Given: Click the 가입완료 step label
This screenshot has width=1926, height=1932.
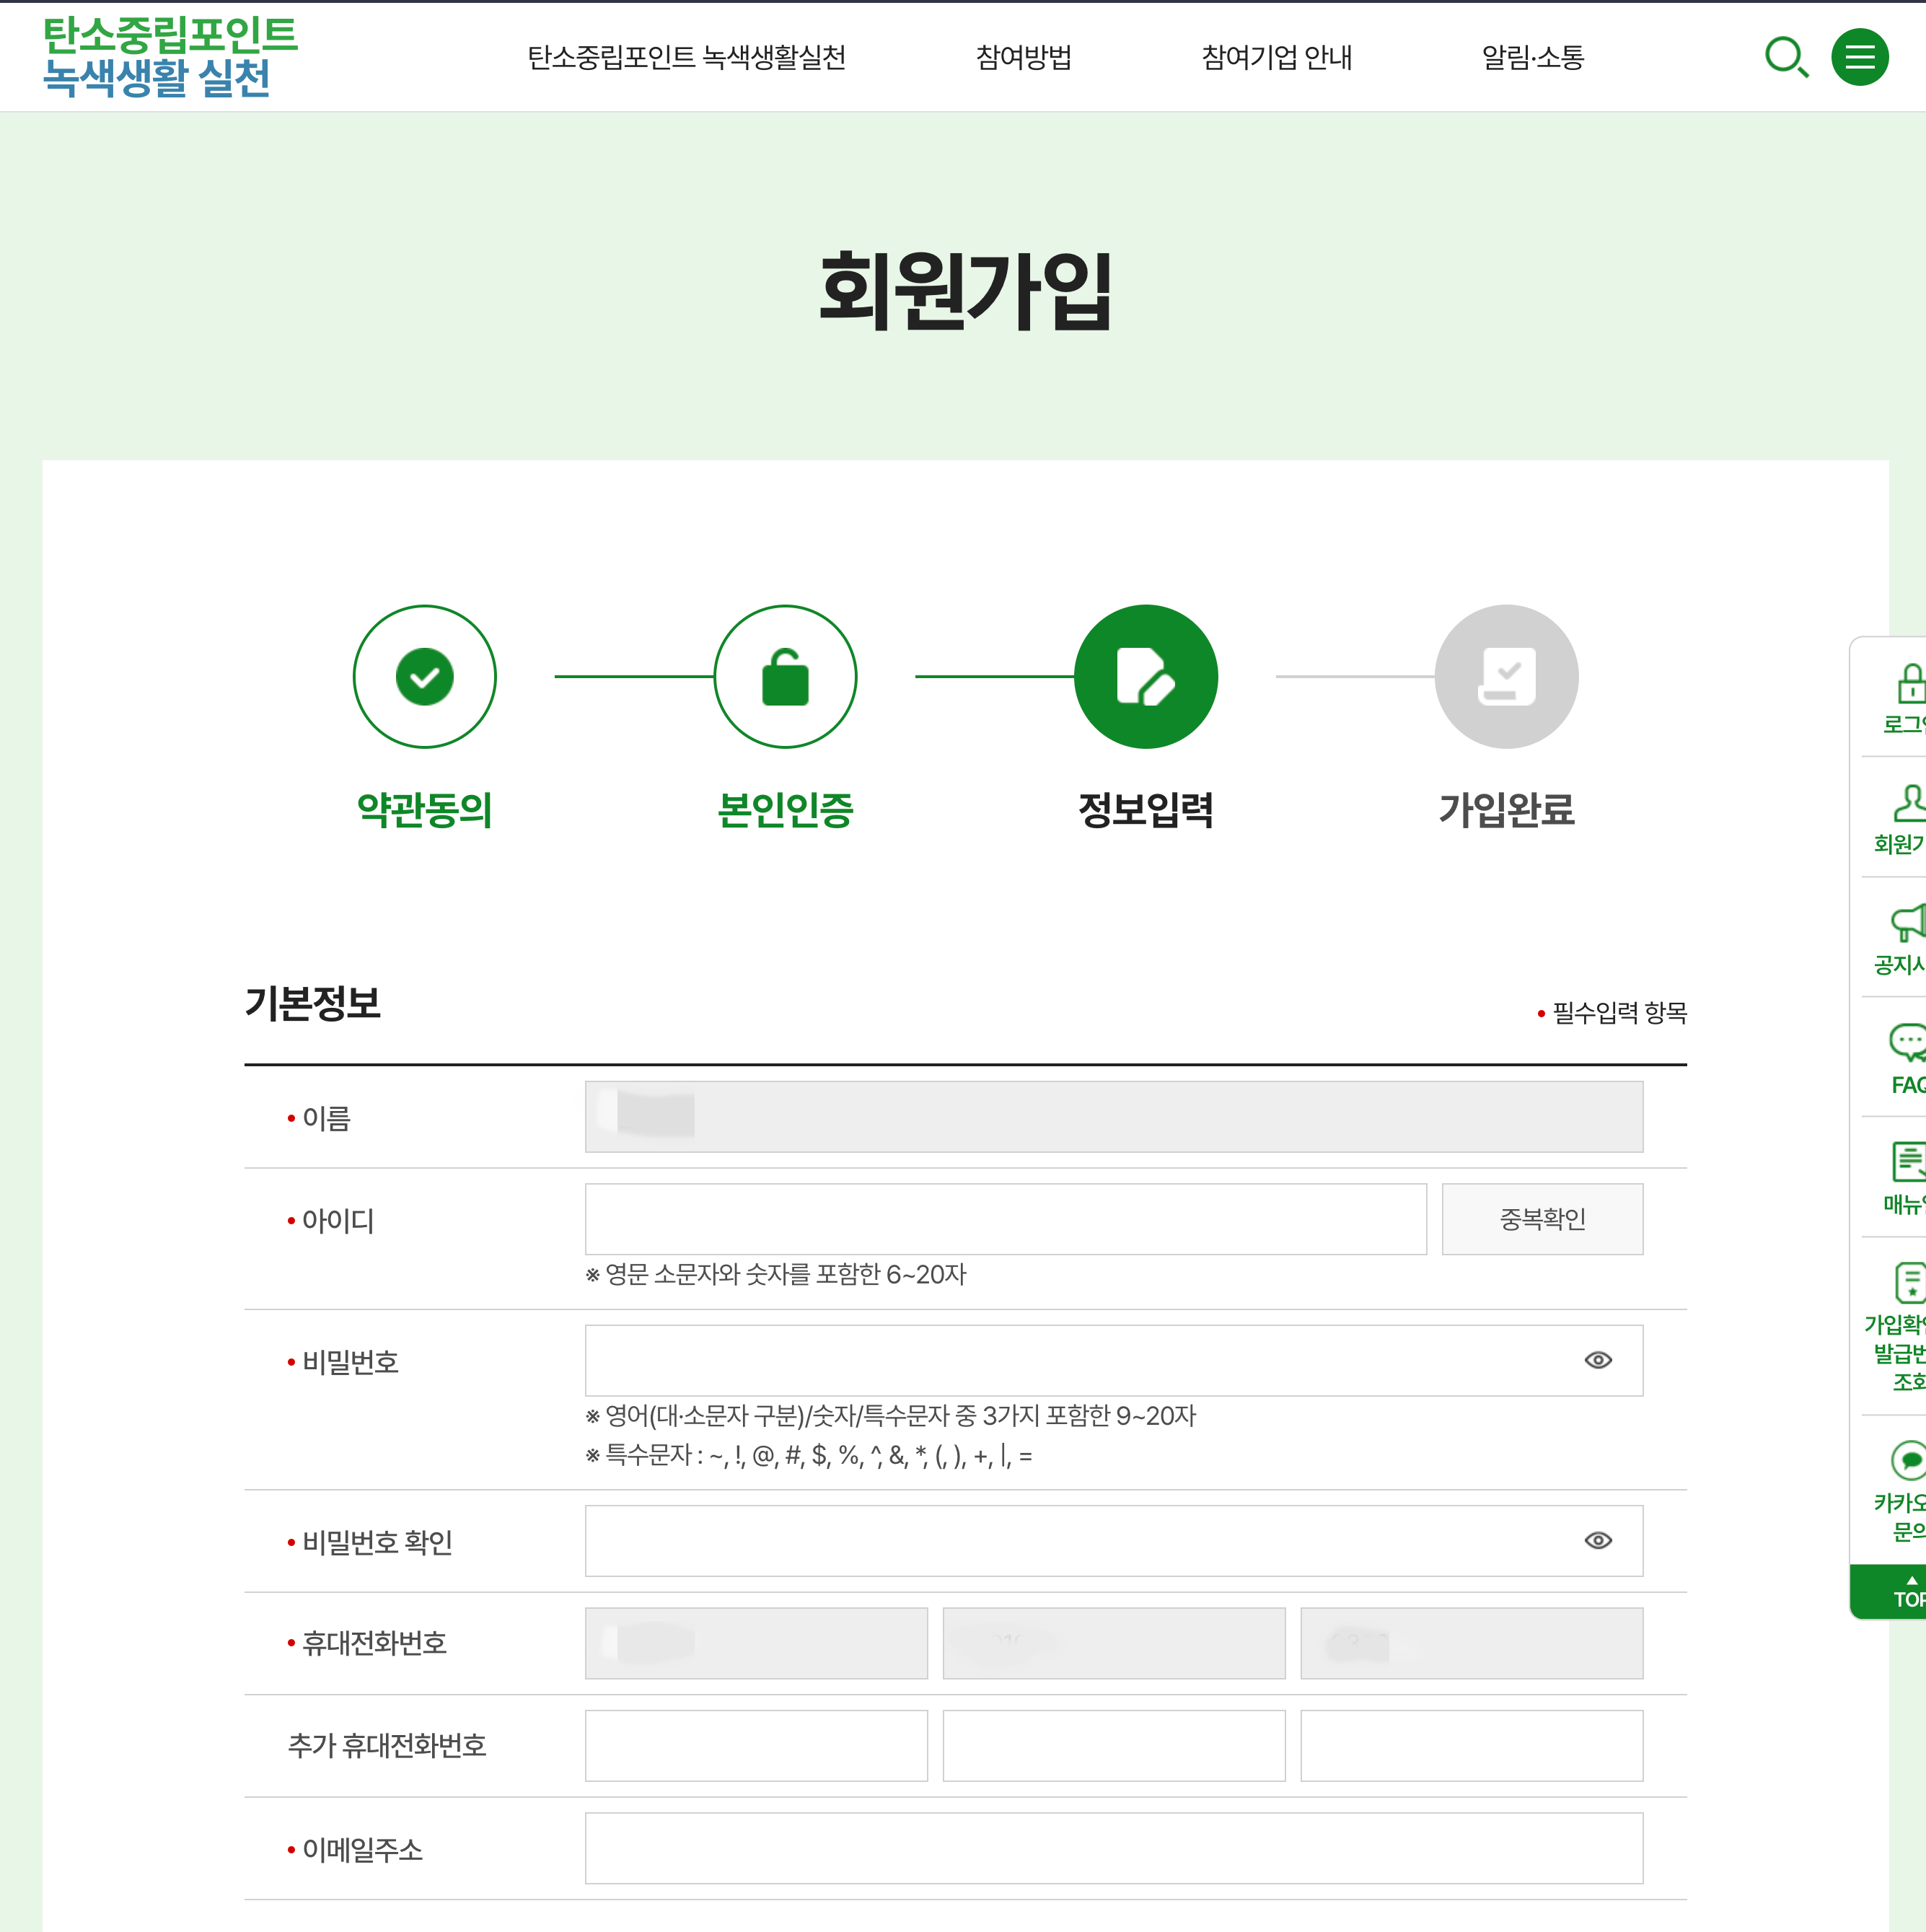Looking at the screenshot, I should [1506, 809].
